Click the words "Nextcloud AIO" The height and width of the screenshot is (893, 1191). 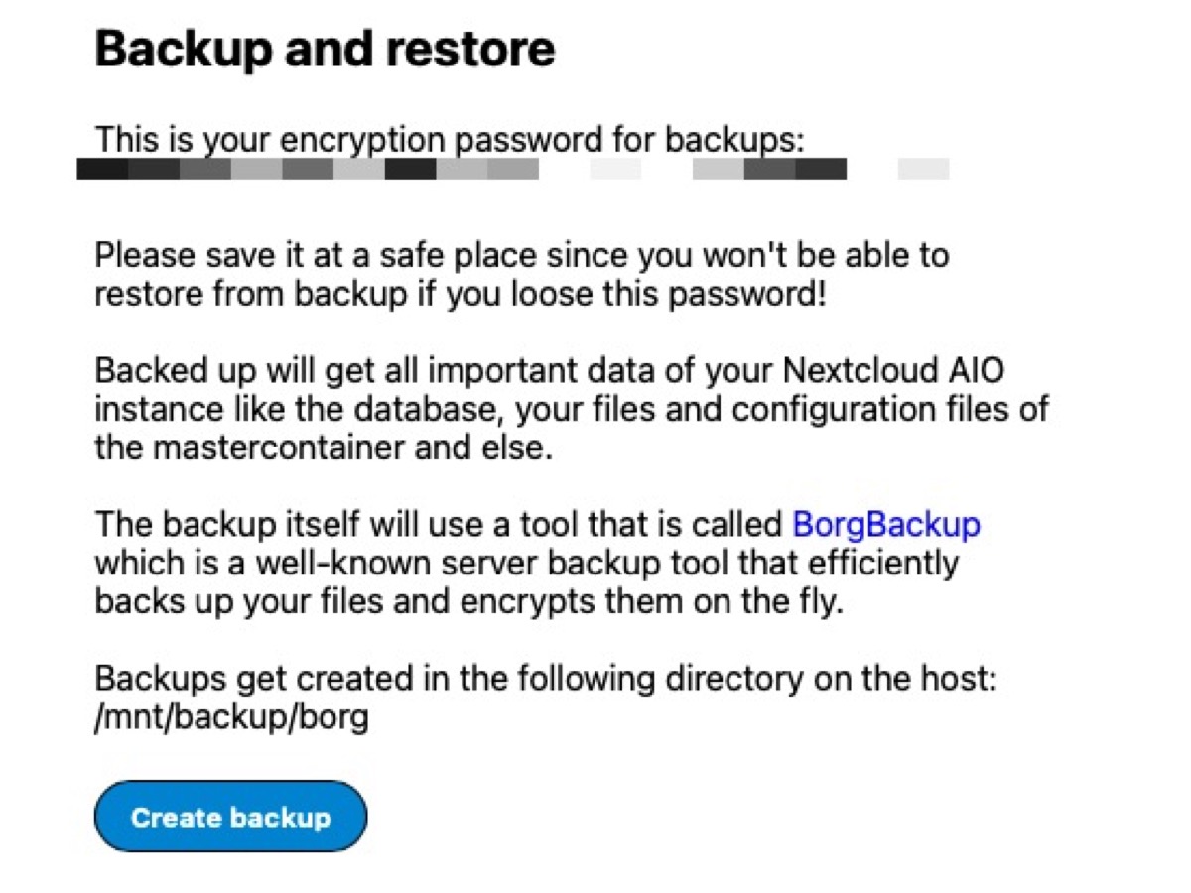[x=892, y=371]
